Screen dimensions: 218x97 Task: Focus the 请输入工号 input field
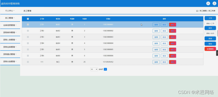(x=210, y=23)
